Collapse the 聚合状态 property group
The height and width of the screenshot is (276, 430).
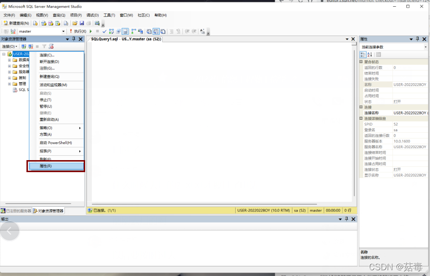[361, 62]
